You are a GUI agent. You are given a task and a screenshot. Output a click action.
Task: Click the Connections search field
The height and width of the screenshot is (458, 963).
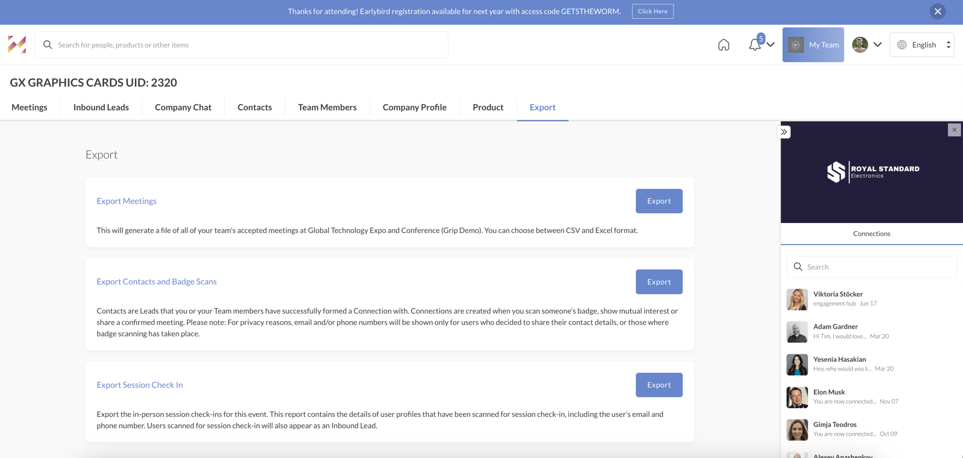[x=877, y=267]
